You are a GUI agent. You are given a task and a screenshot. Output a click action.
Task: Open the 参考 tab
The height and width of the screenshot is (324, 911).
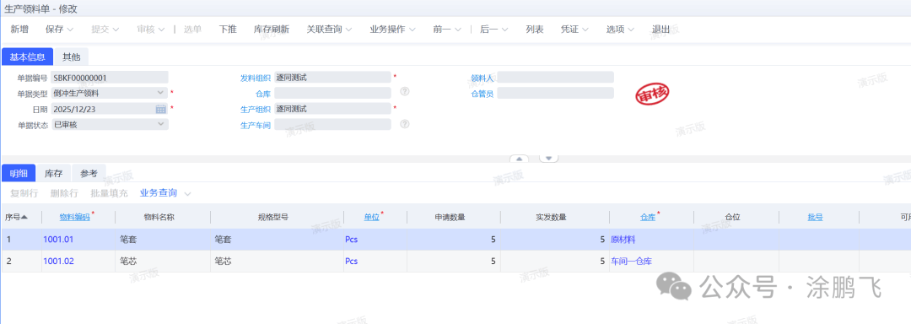(x=89, y=173)
